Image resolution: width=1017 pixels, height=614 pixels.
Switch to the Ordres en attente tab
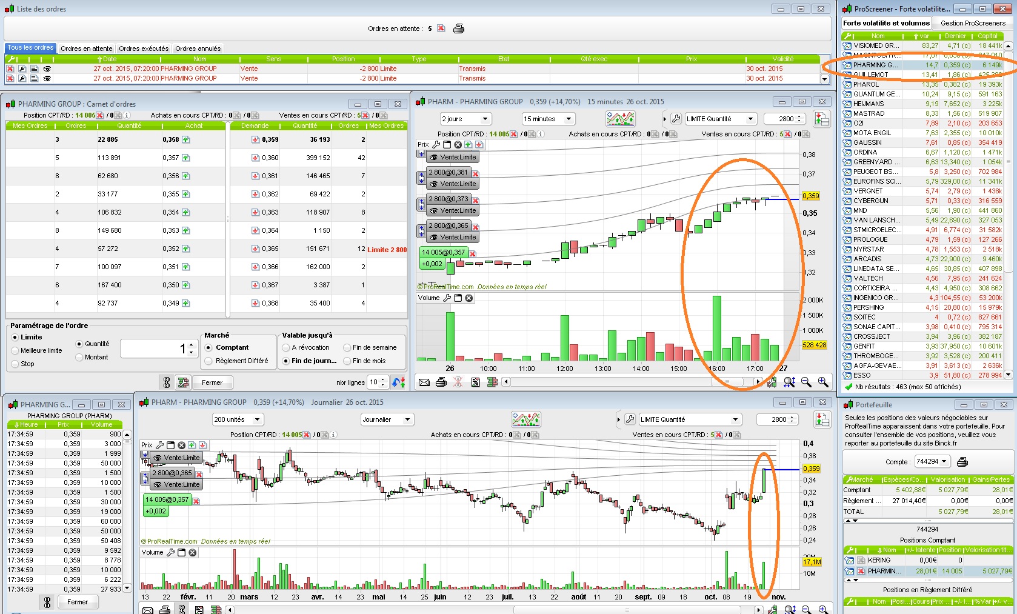pos(87,48)
